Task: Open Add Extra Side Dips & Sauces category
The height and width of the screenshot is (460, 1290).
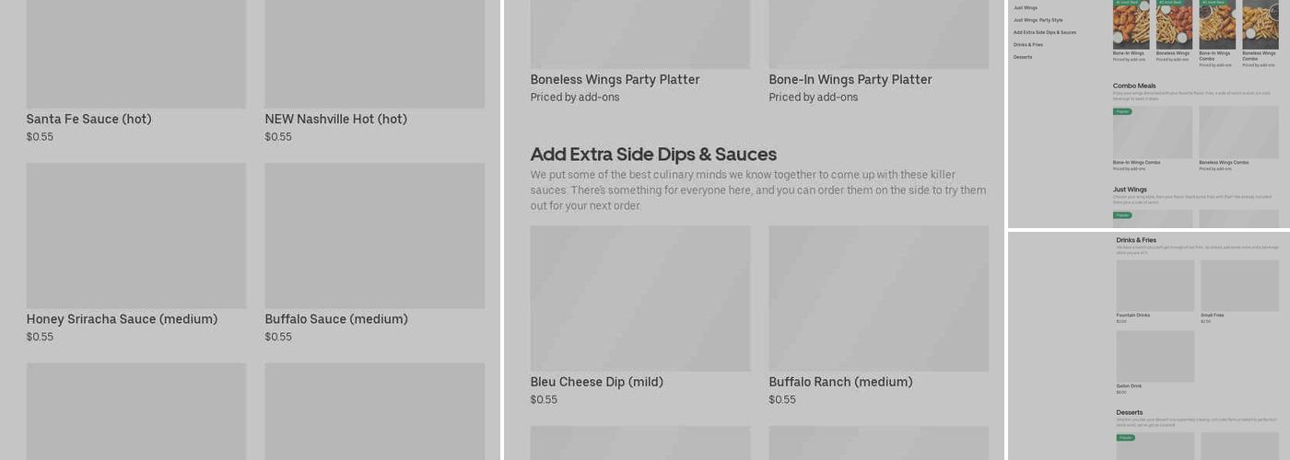Action: coord(1045,32)
